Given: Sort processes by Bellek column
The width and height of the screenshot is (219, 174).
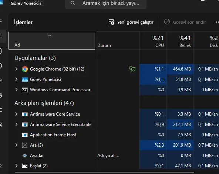Looking at the screenshot, I should pyautogui.click(x=180, y=41).
